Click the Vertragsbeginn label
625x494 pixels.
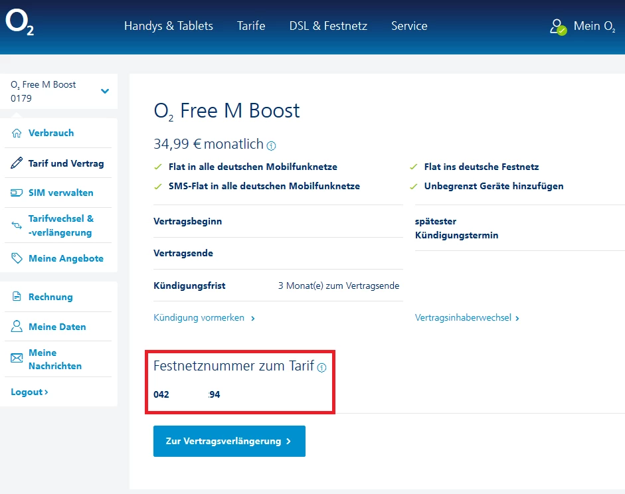point(188,222)
